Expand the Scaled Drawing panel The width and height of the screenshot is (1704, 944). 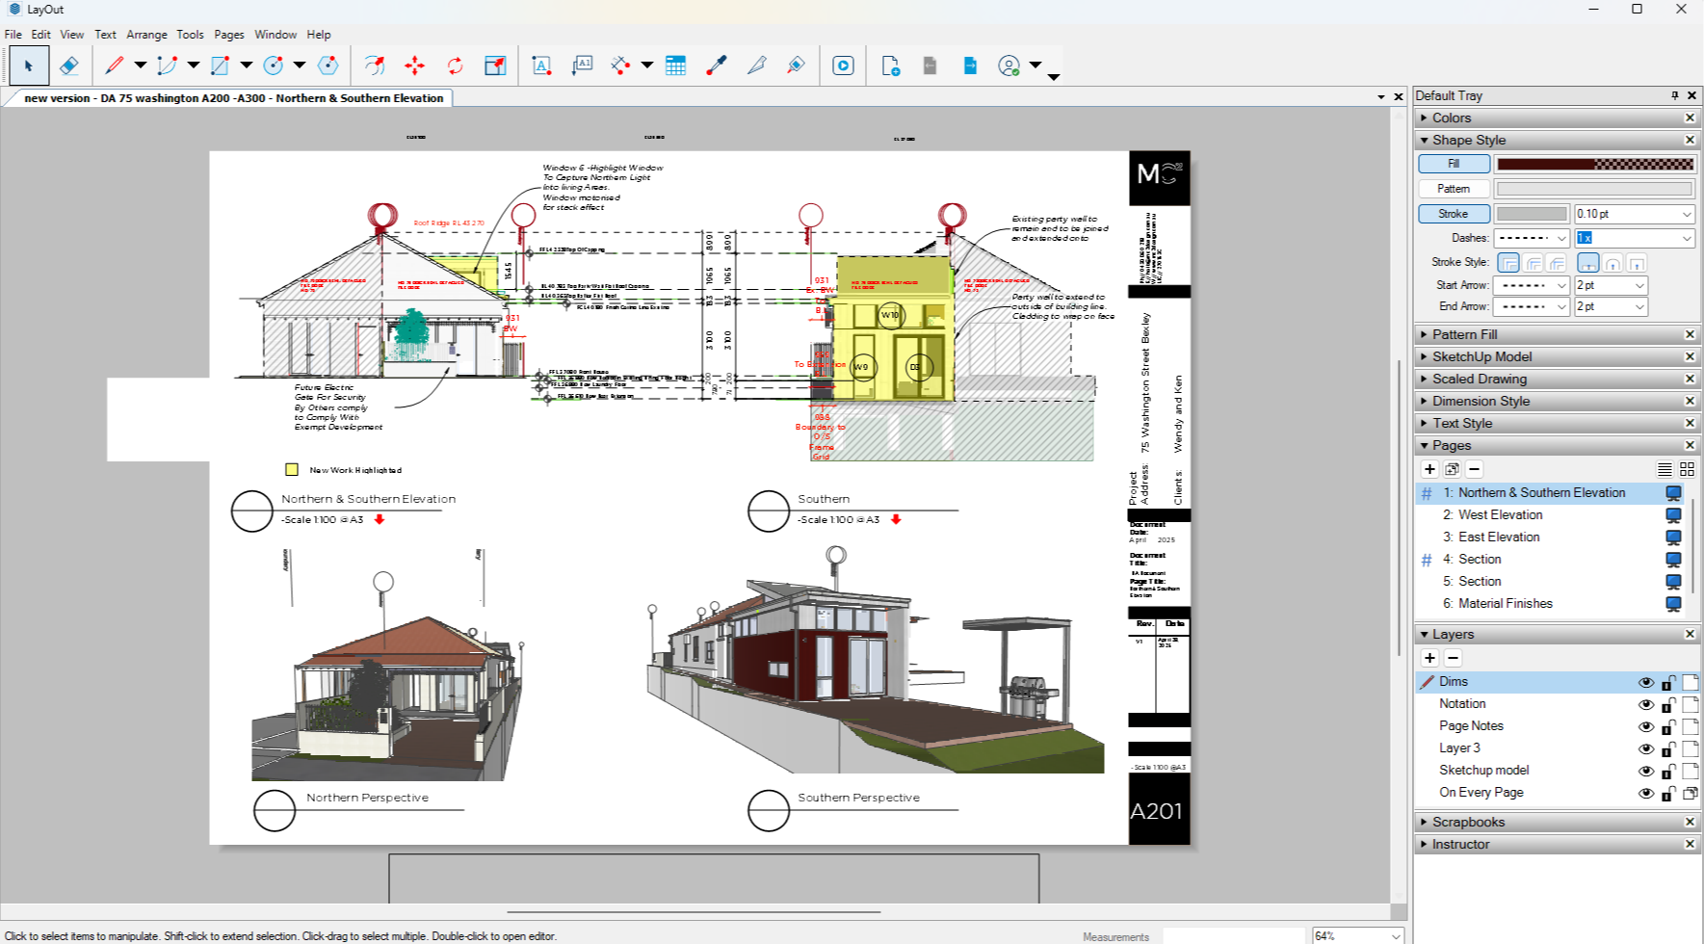coord(1479,379)
